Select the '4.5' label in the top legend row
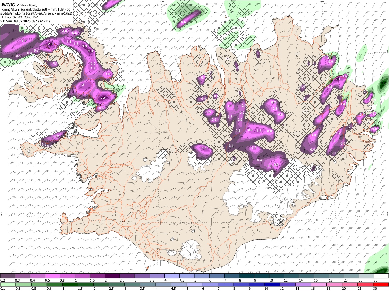The image size is (389, 291). (182, 280)
